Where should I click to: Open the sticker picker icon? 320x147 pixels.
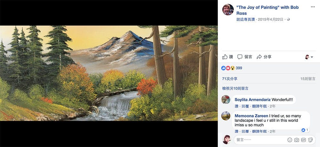310,140
